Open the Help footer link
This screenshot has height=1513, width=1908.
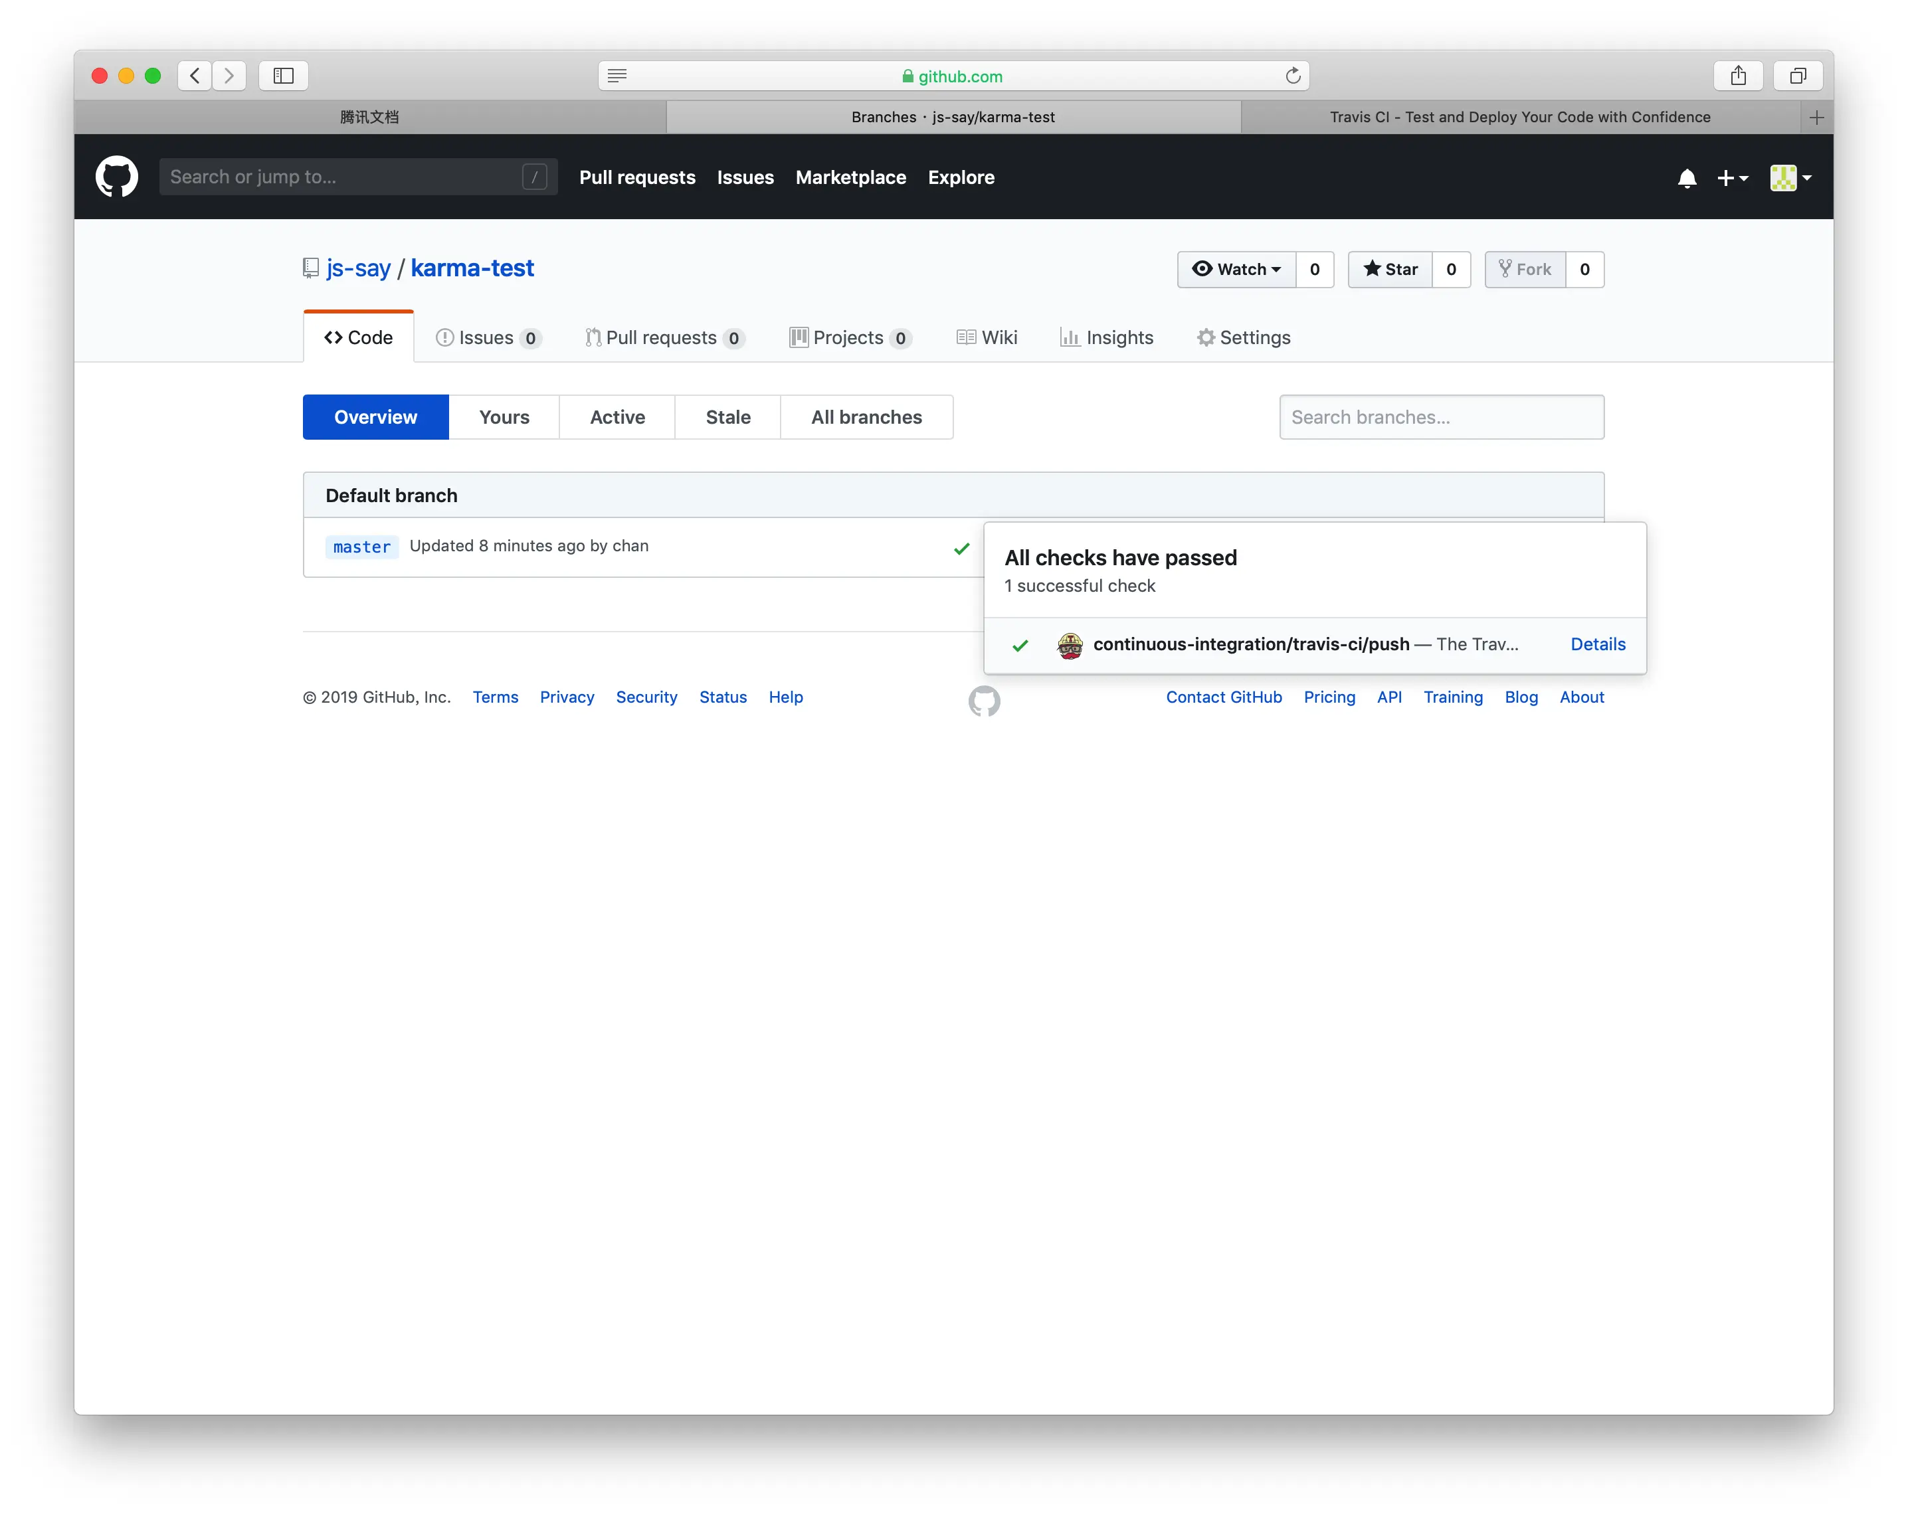coord(786,697)
